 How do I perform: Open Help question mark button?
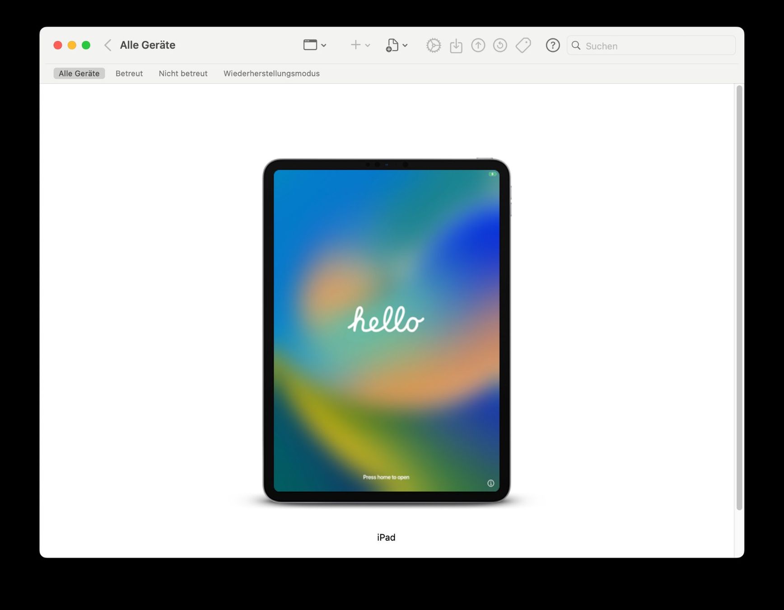(553, 45)
